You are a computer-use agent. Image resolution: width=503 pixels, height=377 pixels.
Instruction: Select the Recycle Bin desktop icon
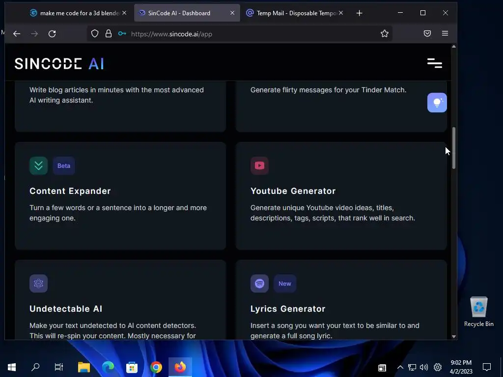[478, 312]
